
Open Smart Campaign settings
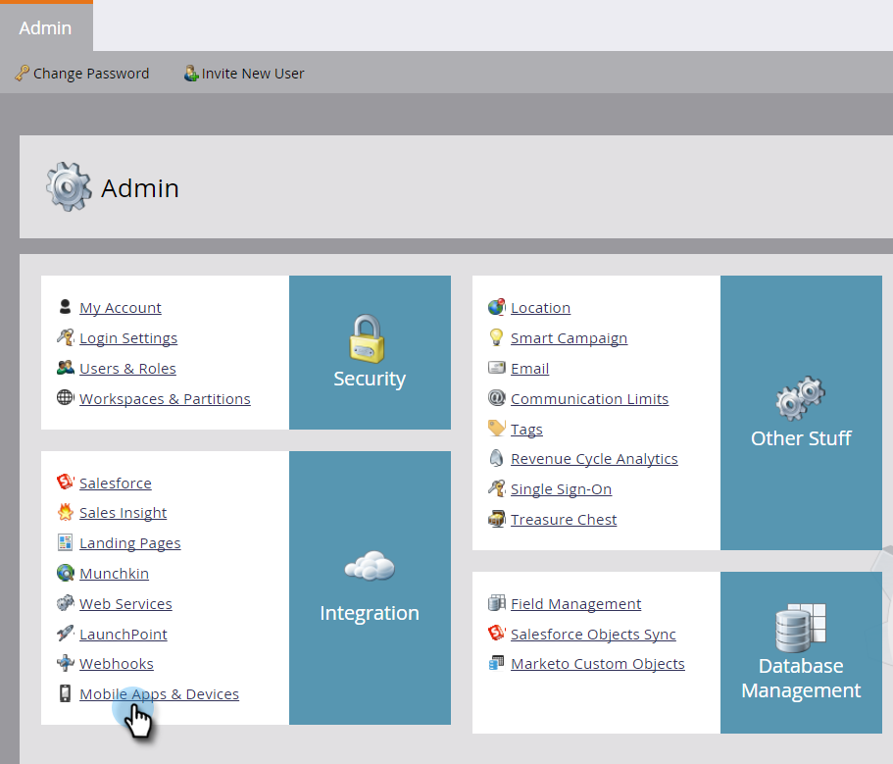pos(569,338)
